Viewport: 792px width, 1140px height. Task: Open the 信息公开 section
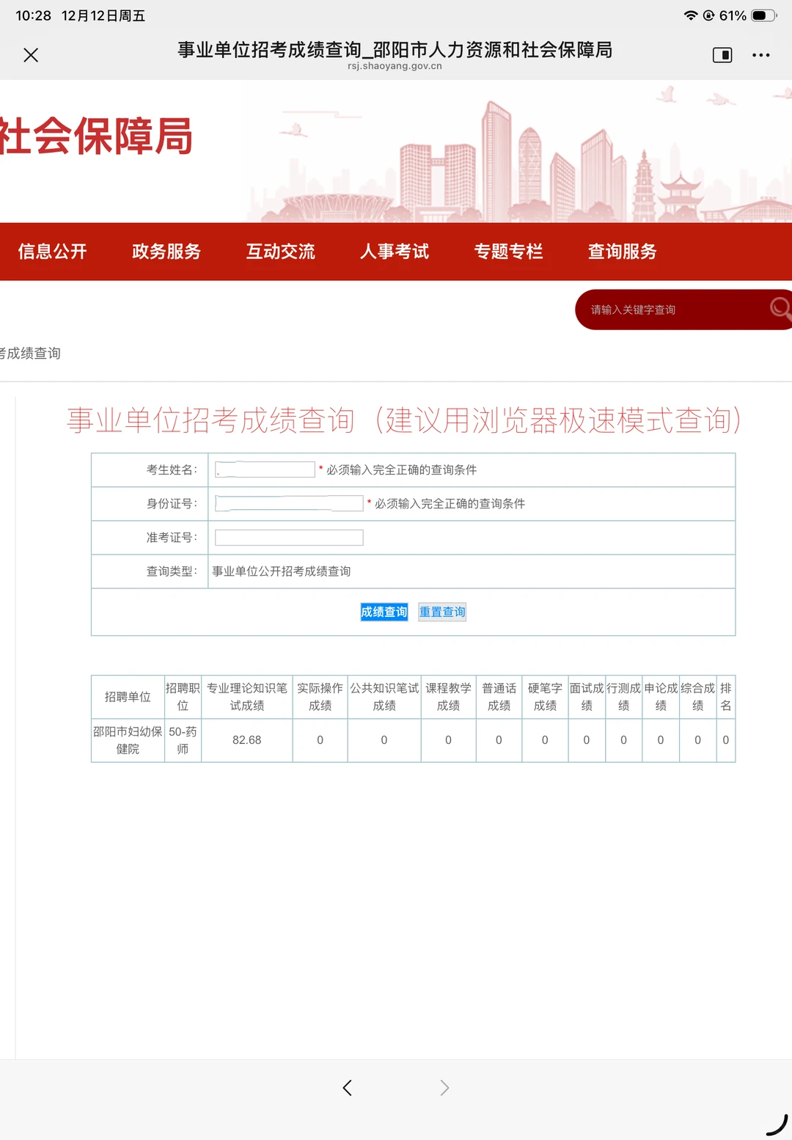(x=52, y=252)
